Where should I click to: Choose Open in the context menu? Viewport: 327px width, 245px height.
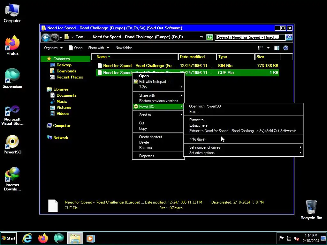point(158,76)
